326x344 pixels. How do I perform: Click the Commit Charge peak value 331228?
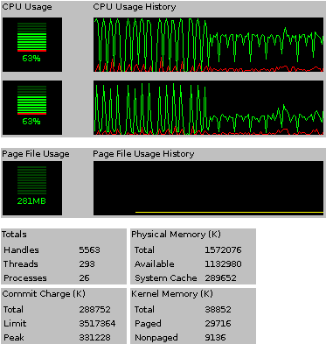(94, 338)
